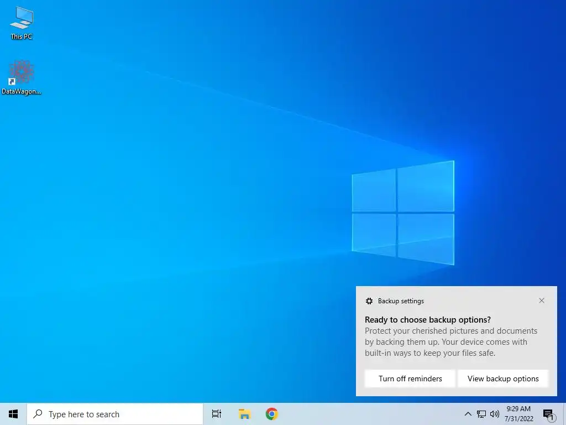Open Task View from the taskbar
This screenshot has width=566, height=425.
pyautogui.click(x=217, y=414)
